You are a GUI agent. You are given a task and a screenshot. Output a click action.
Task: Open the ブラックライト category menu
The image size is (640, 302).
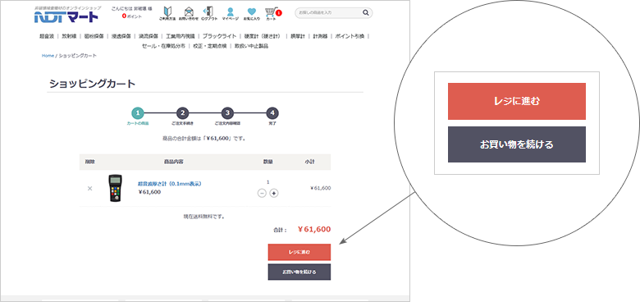220,36
